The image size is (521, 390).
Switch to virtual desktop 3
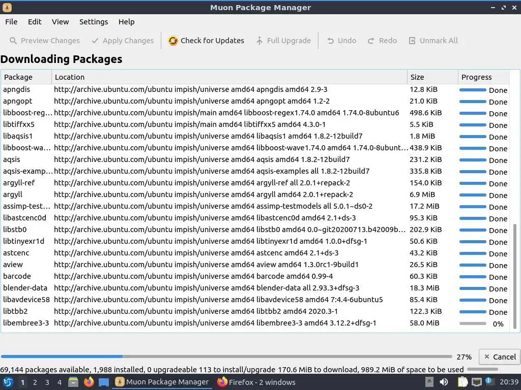tap(47, 382)
